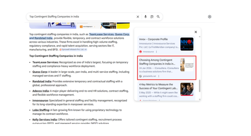The height and width of the screenshot is (136, 251).
Task: Expand the Syncwell Infotech +4 sources chip
Action: 73,50
